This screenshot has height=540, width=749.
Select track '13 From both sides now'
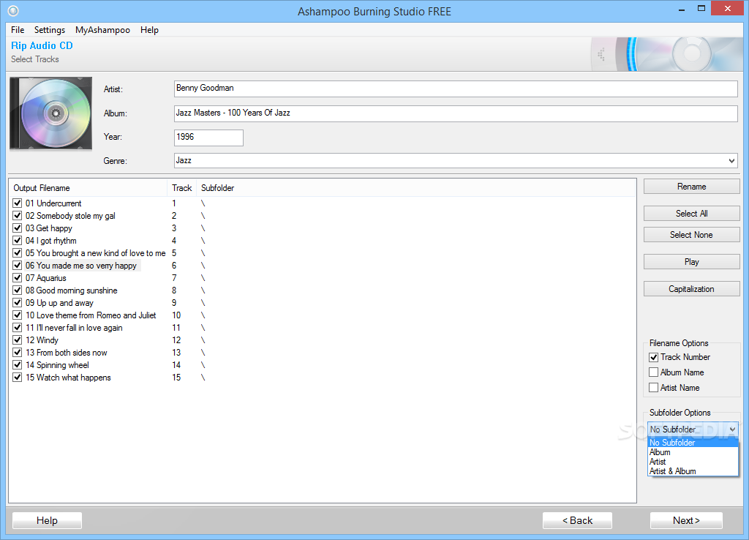(67, 352)
